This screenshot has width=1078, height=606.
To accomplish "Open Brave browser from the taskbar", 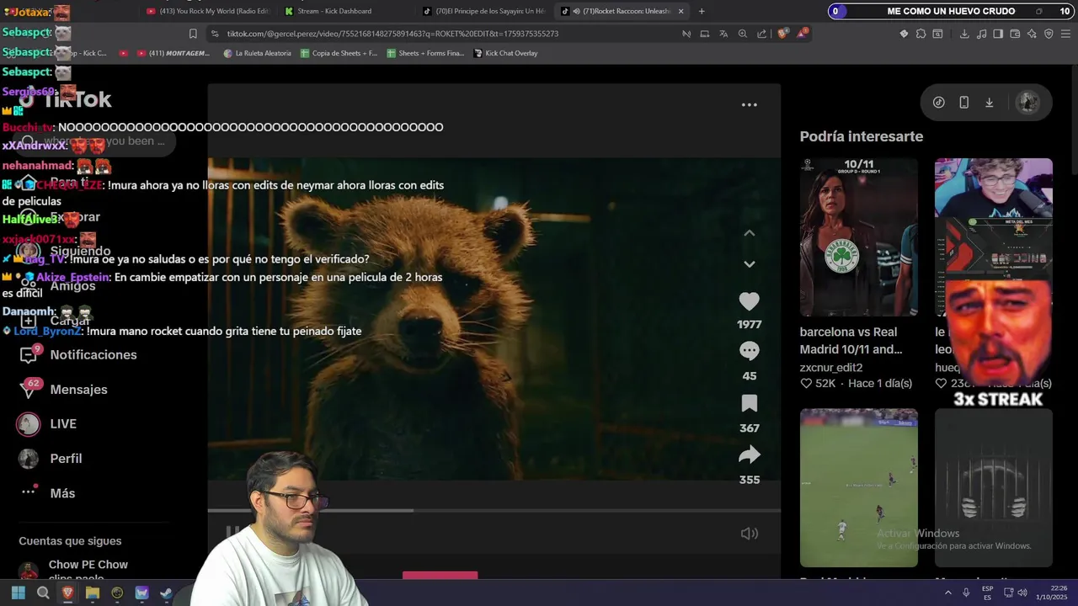I will (x=67, y=593).
